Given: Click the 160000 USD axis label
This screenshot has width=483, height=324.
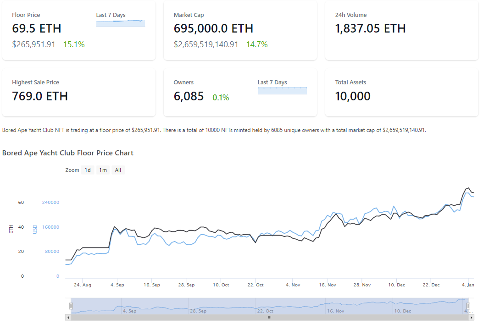Looking at the screenshot, I should point(50,227).
